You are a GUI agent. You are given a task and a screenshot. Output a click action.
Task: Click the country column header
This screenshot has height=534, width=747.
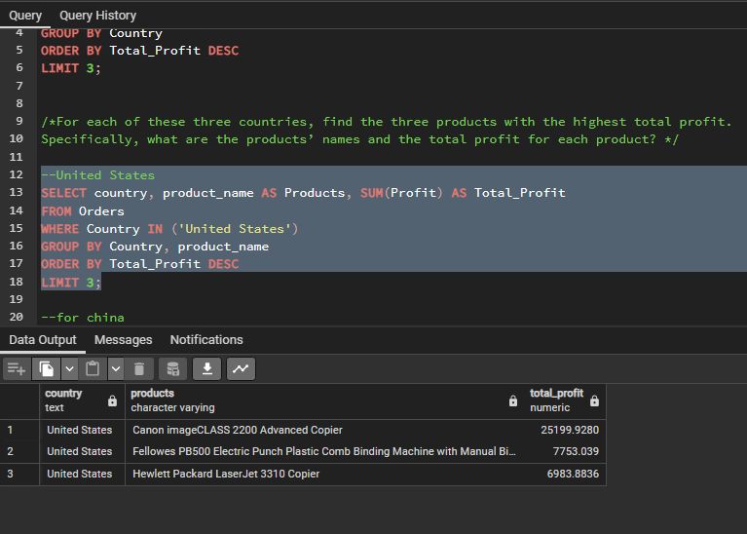click(x=82, y=400)
